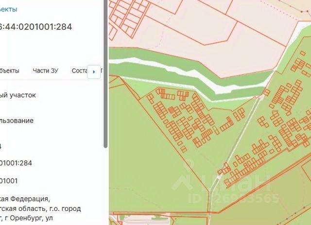Select the '01001:284' cadastral number value

click(x=16, y=163)
